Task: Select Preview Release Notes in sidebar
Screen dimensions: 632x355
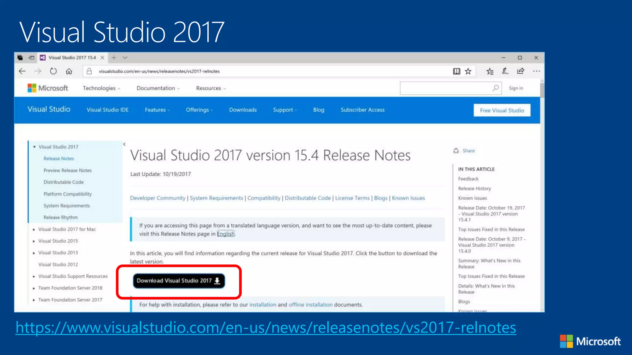Action: point(68,170)
